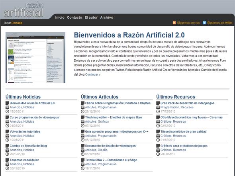235x176 pixels.
Task: Open 'Tileset isométrico de gran calidad' resource
Action: point(184,131)
